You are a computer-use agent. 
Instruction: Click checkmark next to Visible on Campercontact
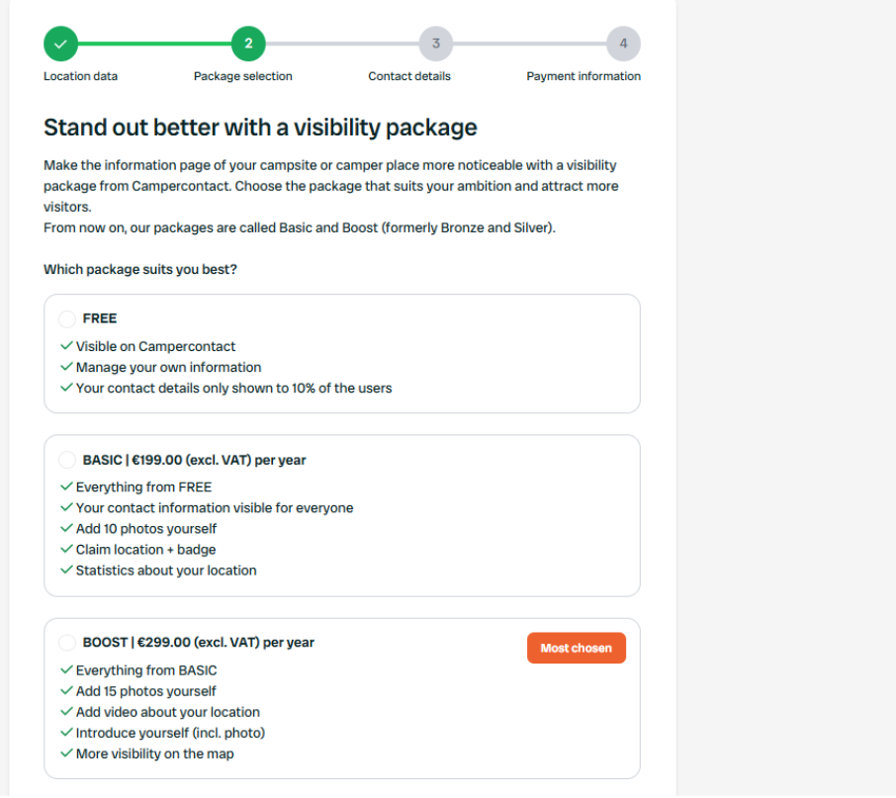66,346
